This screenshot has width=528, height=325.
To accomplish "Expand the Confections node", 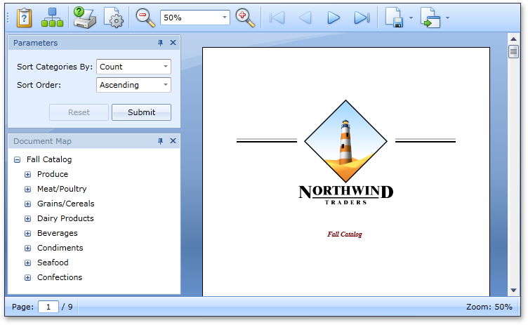I will click(27, 278).
